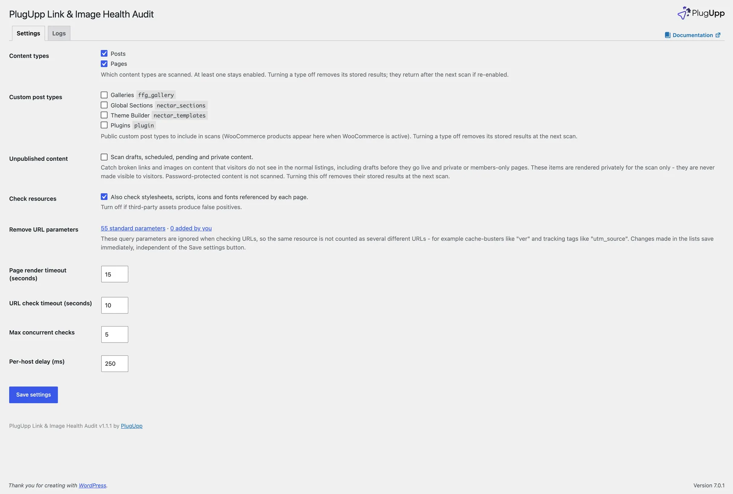Screen dimensions: 733x494
Task: Follow the PlugUpp author link in footer
Action: (132, 426)
